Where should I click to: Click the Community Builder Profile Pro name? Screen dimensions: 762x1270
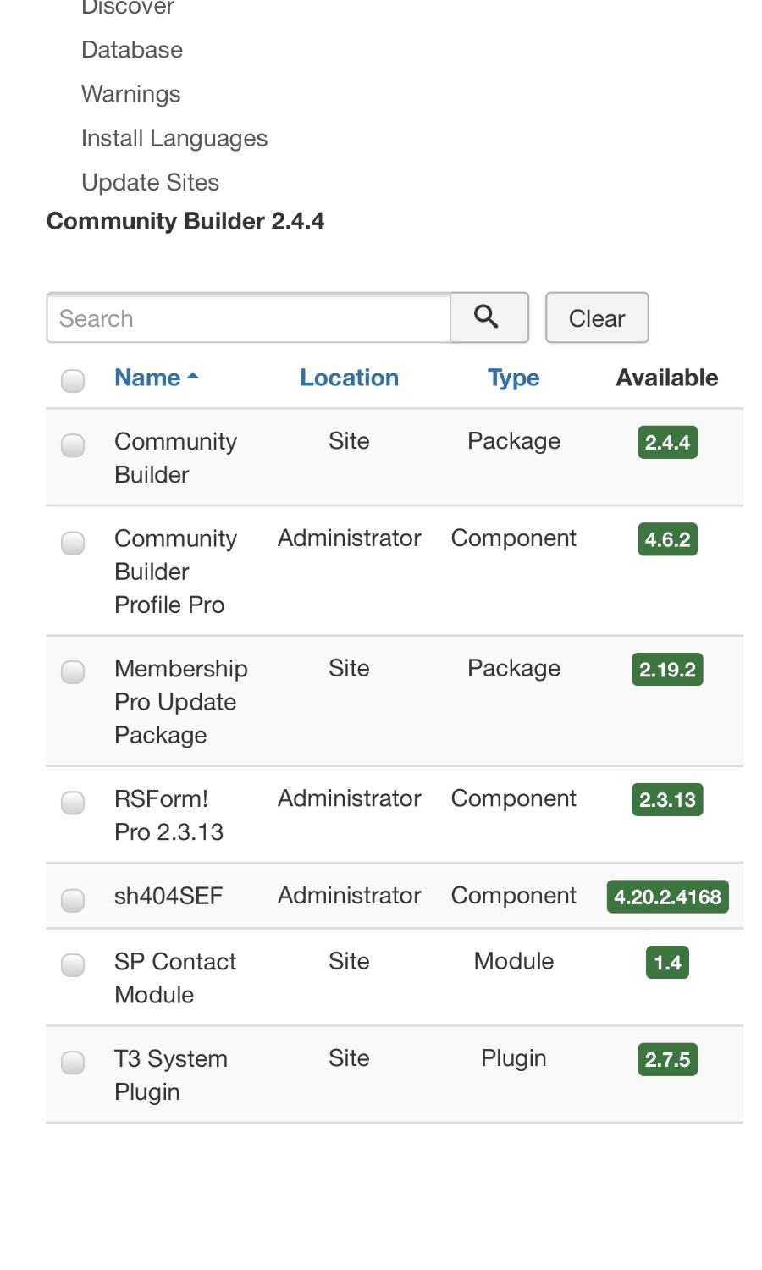(176, 571)
